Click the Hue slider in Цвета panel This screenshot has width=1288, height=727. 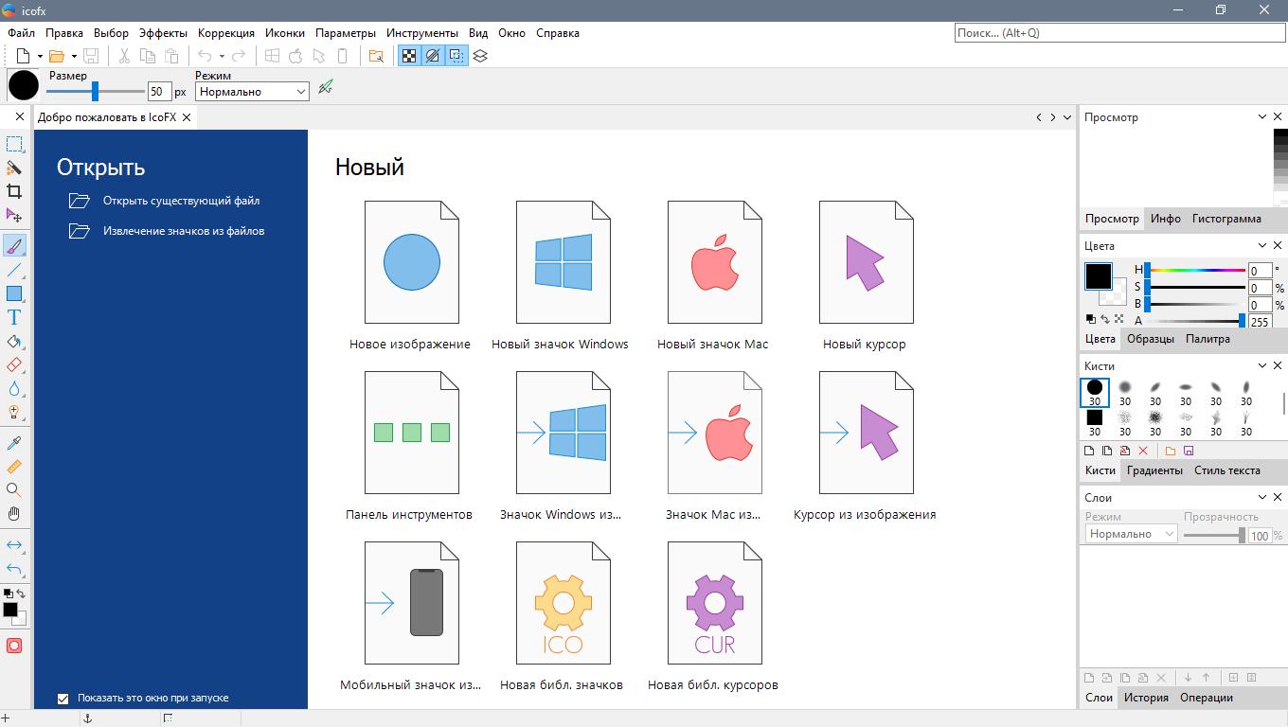[1195, 271]
